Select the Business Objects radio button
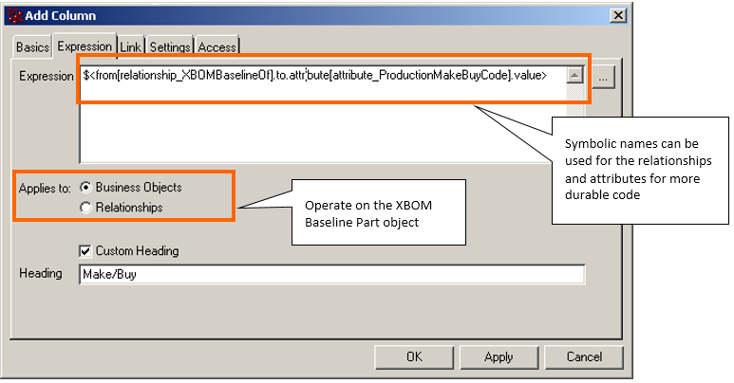The height and width of the screenshot is (383, 734). click(86, 188)
